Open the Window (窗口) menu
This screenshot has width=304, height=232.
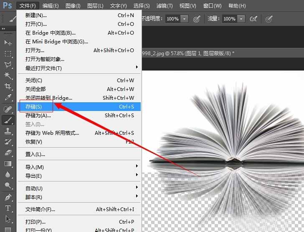coord(212,5)
